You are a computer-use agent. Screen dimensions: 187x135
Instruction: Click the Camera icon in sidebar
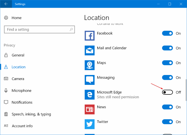click(6, 79)
